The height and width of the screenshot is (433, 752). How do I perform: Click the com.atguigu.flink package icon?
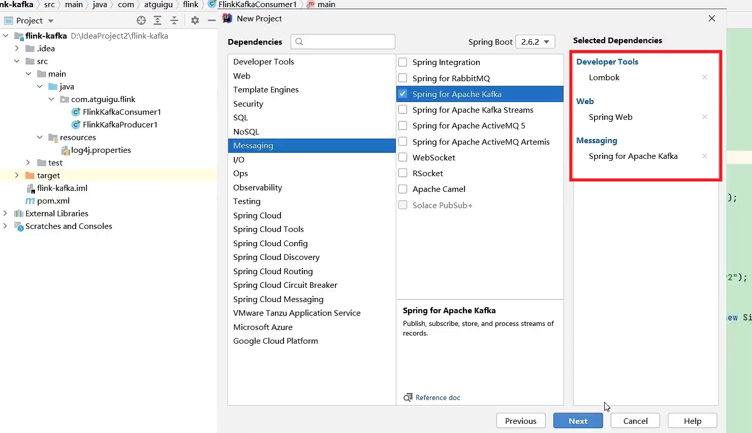[x=65, y=99]
